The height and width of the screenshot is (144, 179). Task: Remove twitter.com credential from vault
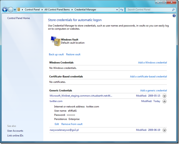click(72, 124)
